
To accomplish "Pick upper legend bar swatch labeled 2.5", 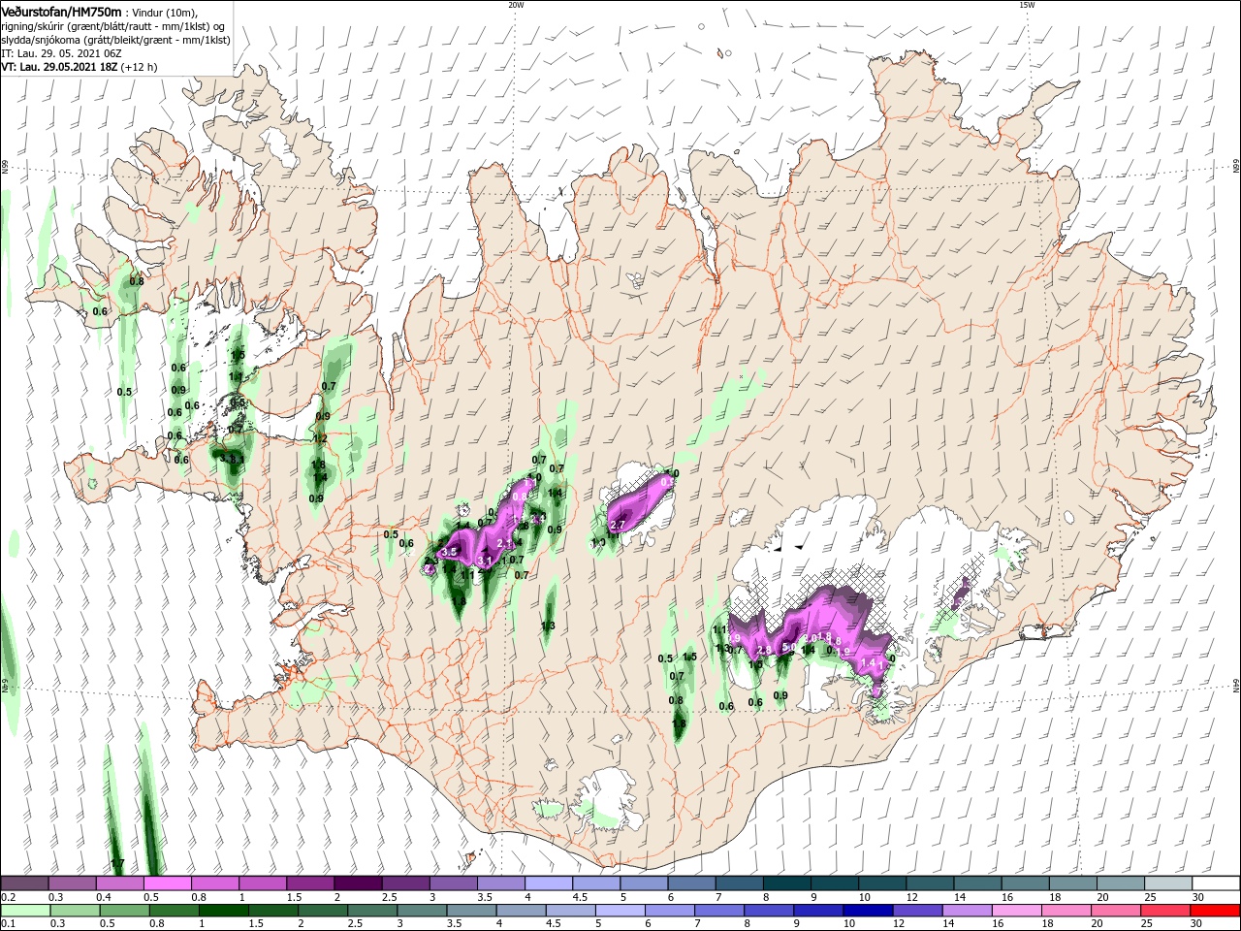I will click(x=405, y=883).
